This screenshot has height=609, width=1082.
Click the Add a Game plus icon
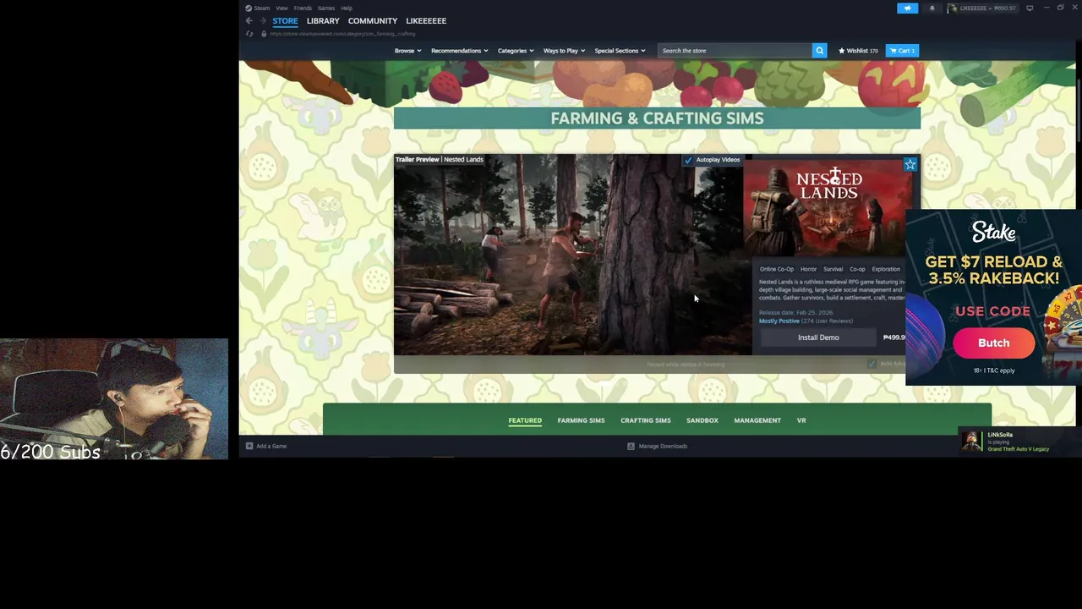(x=249, y=446)
